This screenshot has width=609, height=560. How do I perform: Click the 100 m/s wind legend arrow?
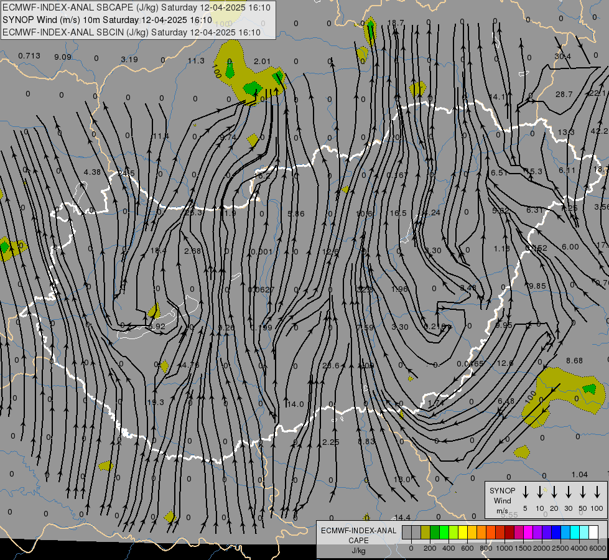[597, 492]
